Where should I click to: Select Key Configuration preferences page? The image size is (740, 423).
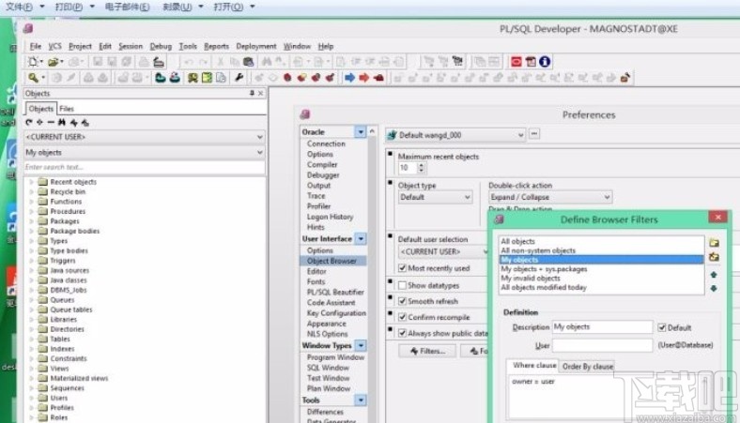[x=336, y=313]
